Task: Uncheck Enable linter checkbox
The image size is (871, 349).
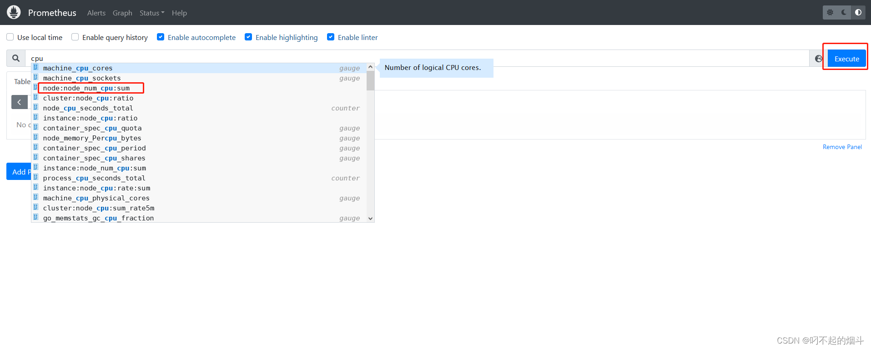Action: coord(331,37)
